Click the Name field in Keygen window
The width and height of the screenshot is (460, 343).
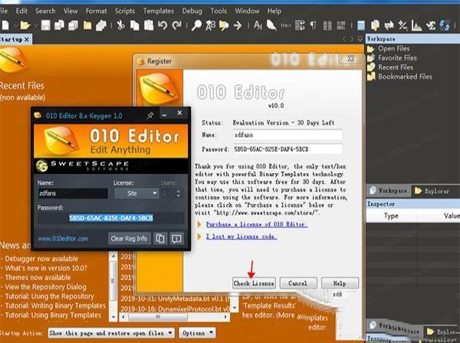pyautogui.click(x=73, y=194)
